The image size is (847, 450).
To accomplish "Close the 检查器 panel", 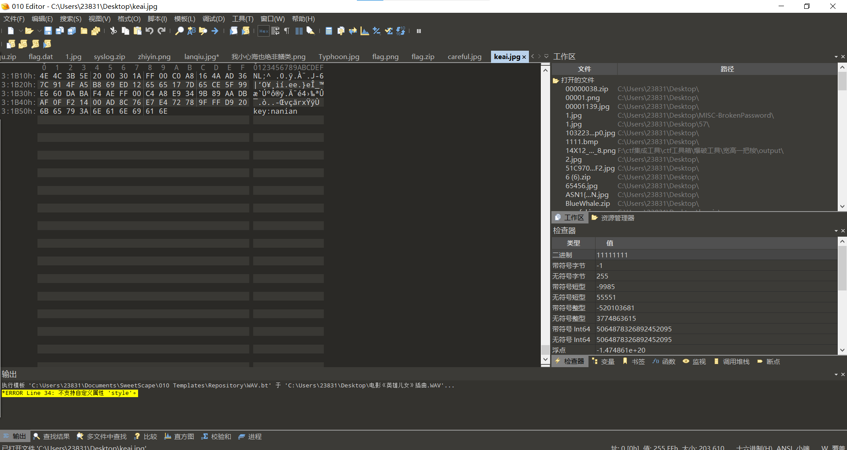I will click(x=843, y=231).
